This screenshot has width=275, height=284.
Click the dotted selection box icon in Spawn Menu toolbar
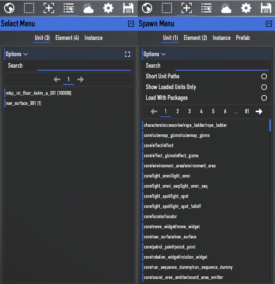coord(167,8)
